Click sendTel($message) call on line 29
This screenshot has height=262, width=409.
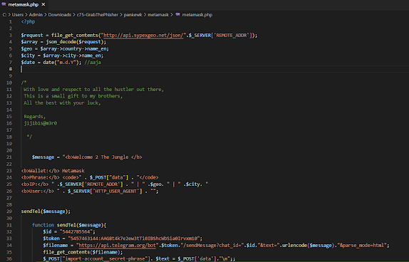coord(46,211)
